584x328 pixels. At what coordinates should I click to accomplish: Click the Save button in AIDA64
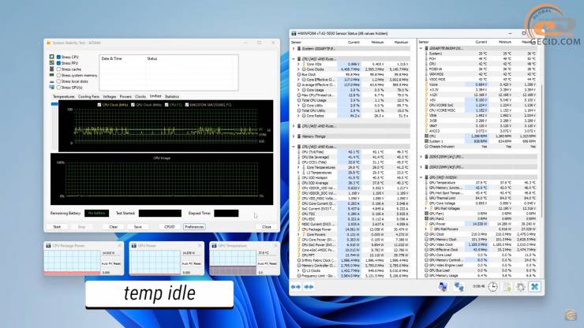point(138,227)
